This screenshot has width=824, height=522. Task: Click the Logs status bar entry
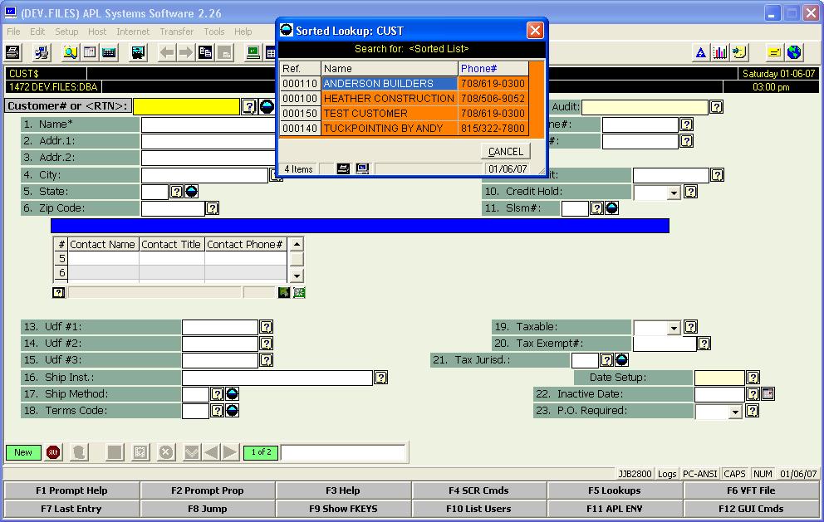pos(667,474)
